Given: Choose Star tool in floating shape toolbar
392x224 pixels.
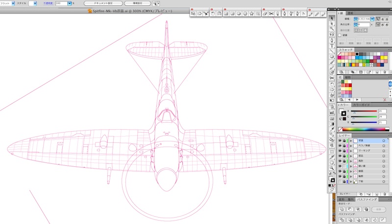Looking at the screenshot, I should [x=251, y=14].
